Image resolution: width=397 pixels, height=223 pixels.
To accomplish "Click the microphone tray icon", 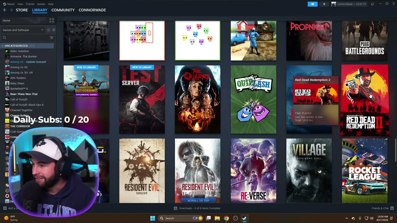I will point(360,218).
